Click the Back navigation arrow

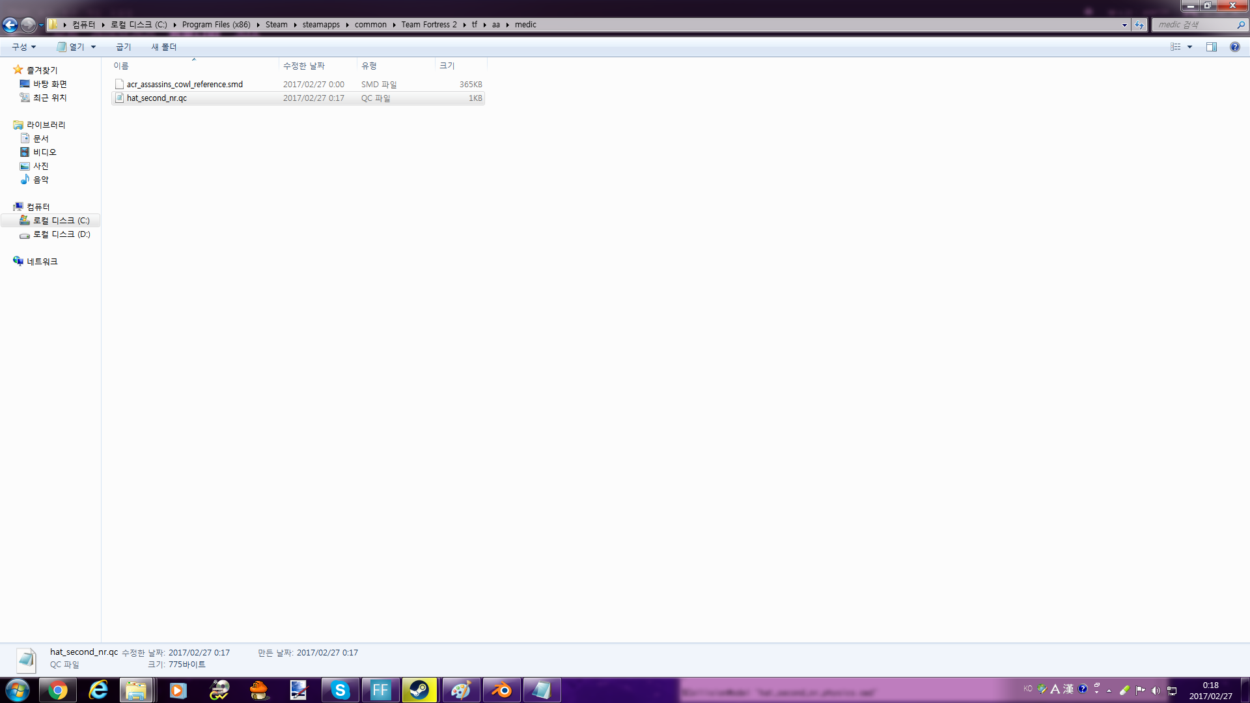click(10, 25)
